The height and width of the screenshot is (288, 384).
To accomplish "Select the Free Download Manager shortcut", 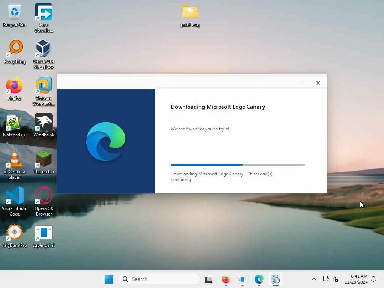I will coord(43,18).
